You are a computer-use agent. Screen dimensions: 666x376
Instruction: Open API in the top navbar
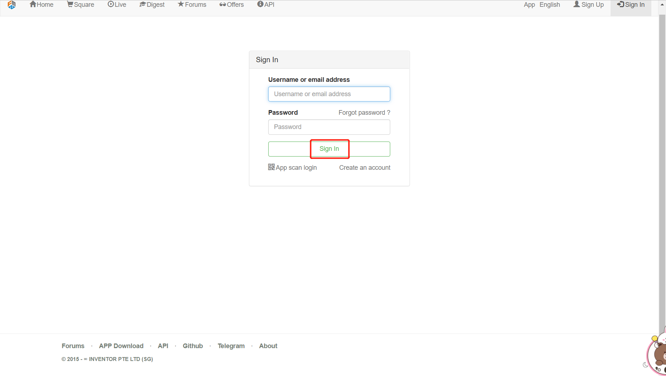tap(266, 5)
